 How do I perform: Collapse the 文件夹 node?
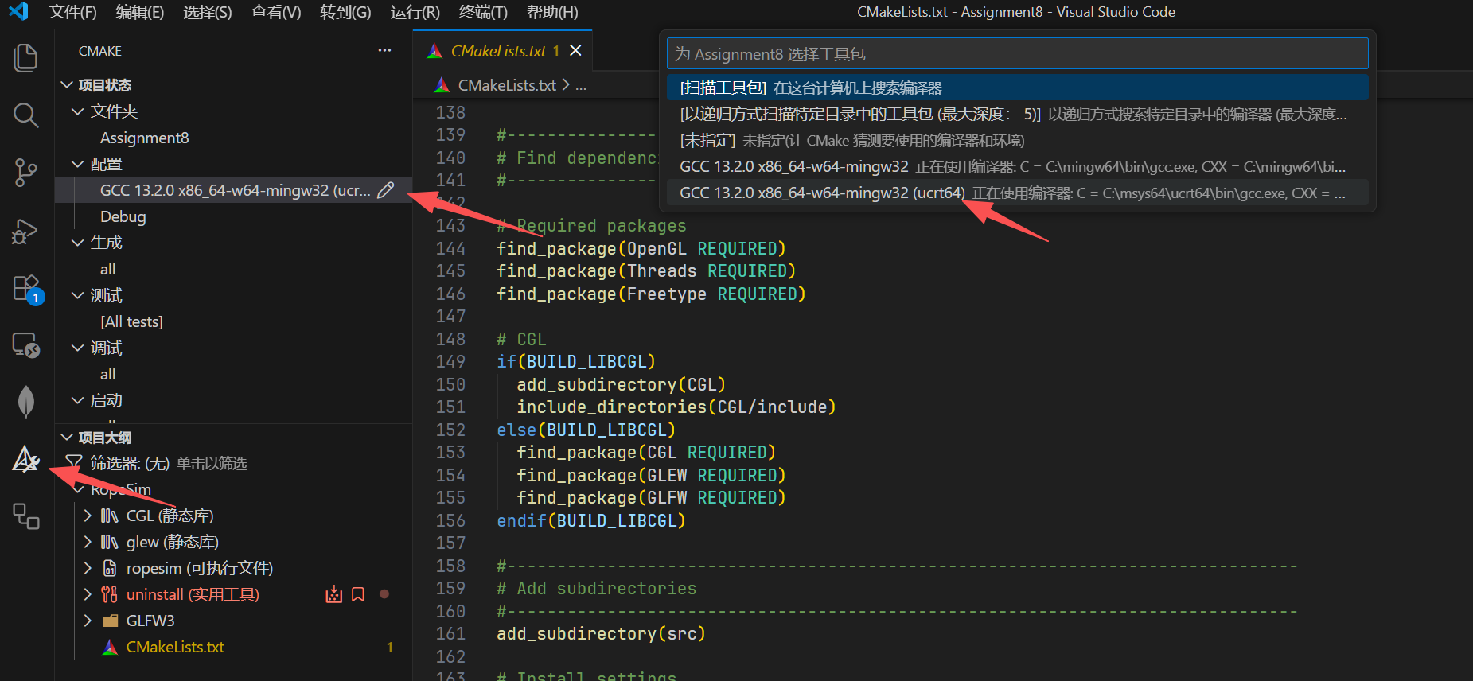(77, 111)
